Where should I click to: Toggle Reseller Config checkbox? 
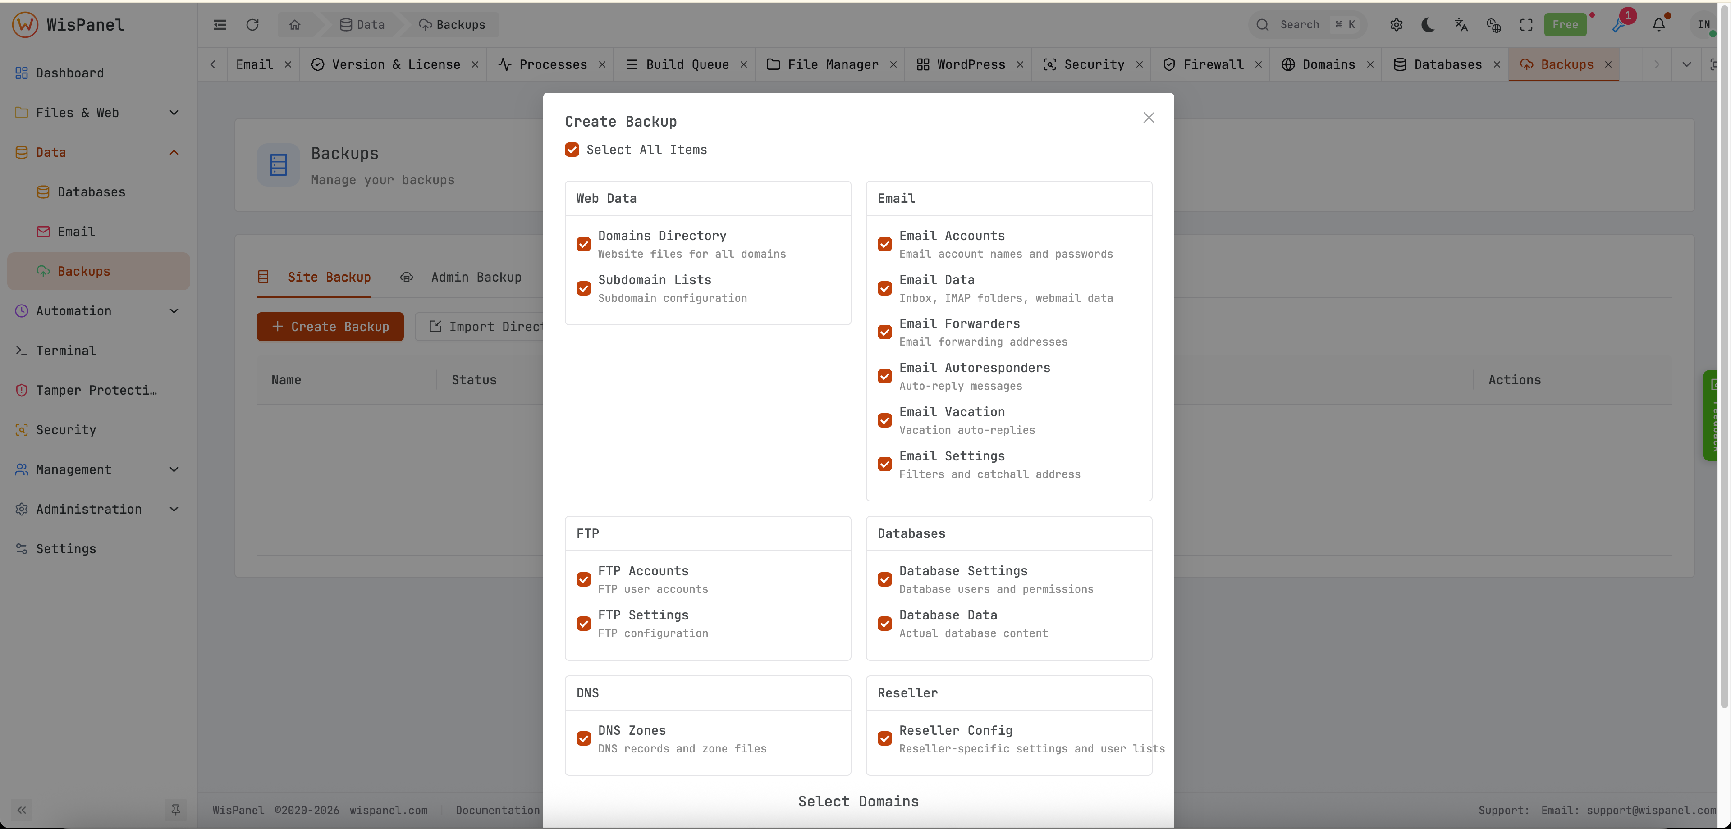(884, 739)
